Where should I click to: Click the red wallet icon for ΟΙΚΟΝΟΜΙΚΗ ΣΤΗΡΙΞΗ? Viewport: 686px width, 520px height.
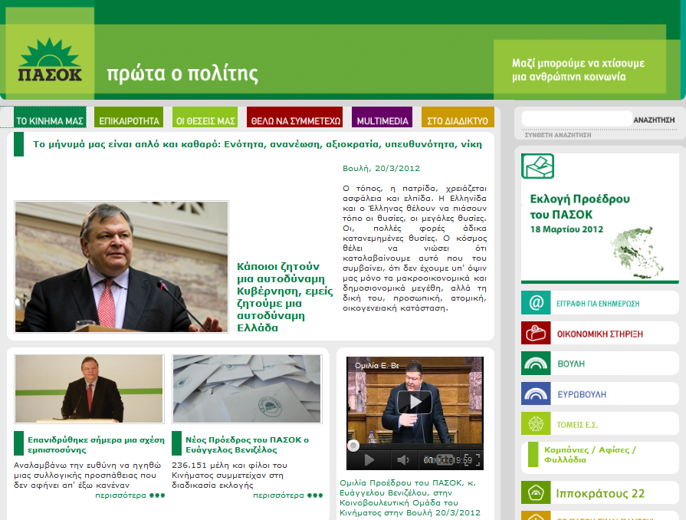coord(536,333)
